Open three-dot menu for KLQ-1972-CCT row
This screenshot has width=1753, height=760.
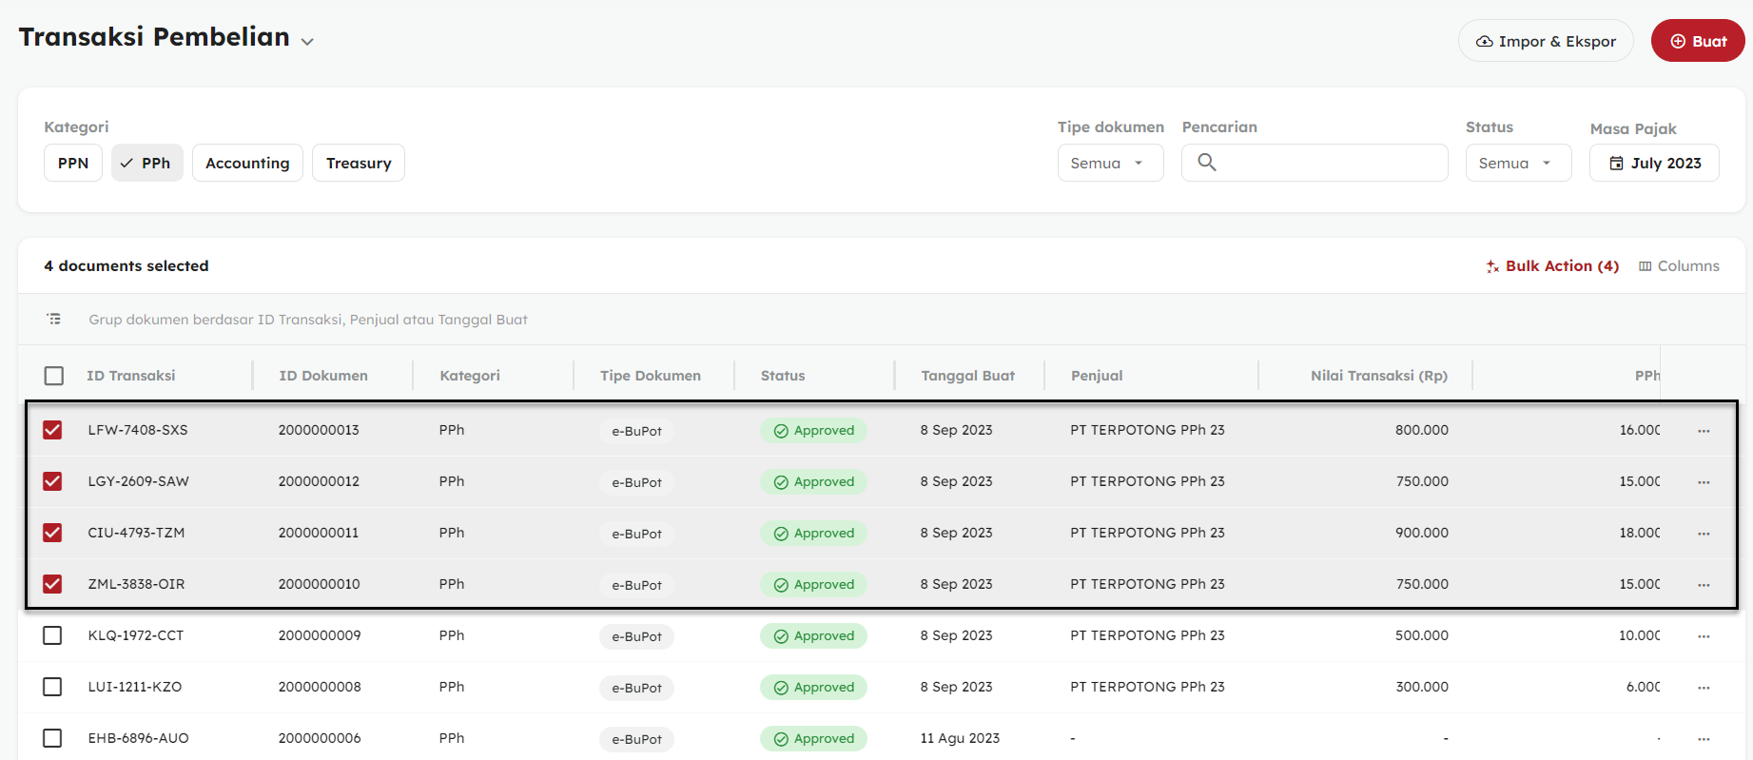(x=1703, y=636)
